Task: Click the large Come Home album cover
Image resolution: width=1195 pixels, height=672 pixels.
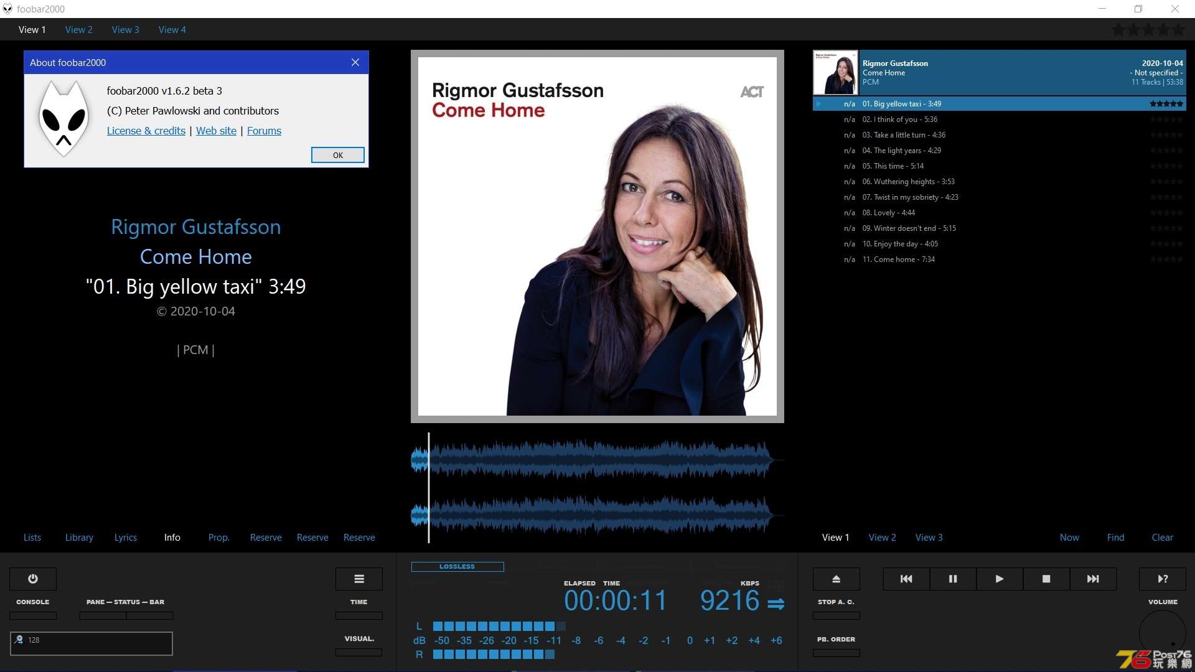Action: pos(597,236)
